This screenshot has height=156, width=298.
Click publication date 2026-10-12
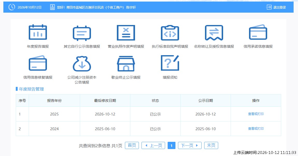click(206, 114)
